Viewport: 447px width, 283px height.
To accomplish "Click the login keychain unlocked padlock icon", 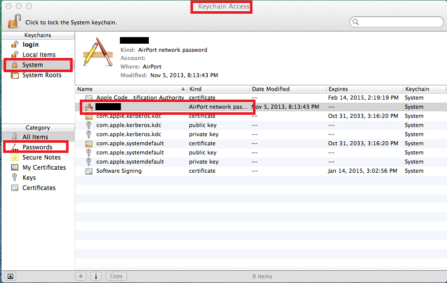I will coord(15,44).
